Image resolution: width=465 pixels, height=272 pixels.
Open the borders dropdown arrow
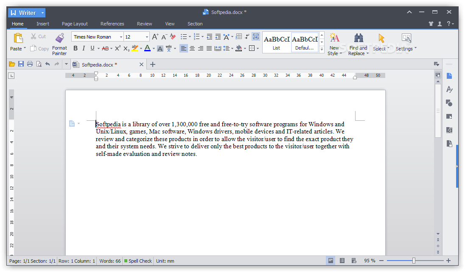tap(258, 49)
